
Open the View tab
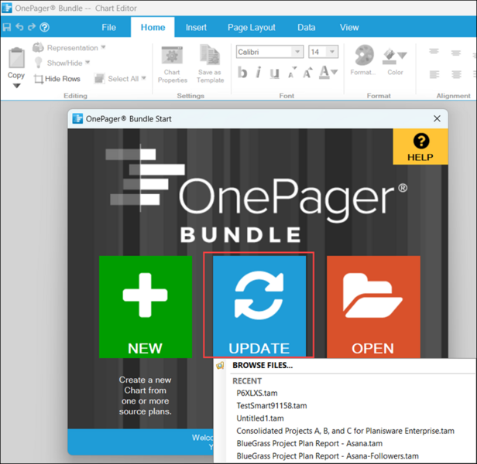click(x=349, y=27)
